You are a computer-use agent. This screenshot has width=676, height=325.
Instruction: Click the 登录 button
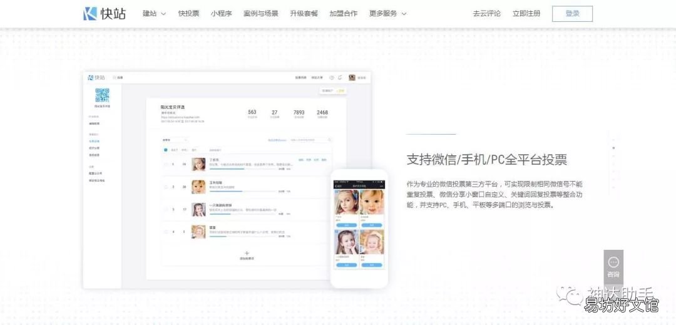[x=572, y=13]
